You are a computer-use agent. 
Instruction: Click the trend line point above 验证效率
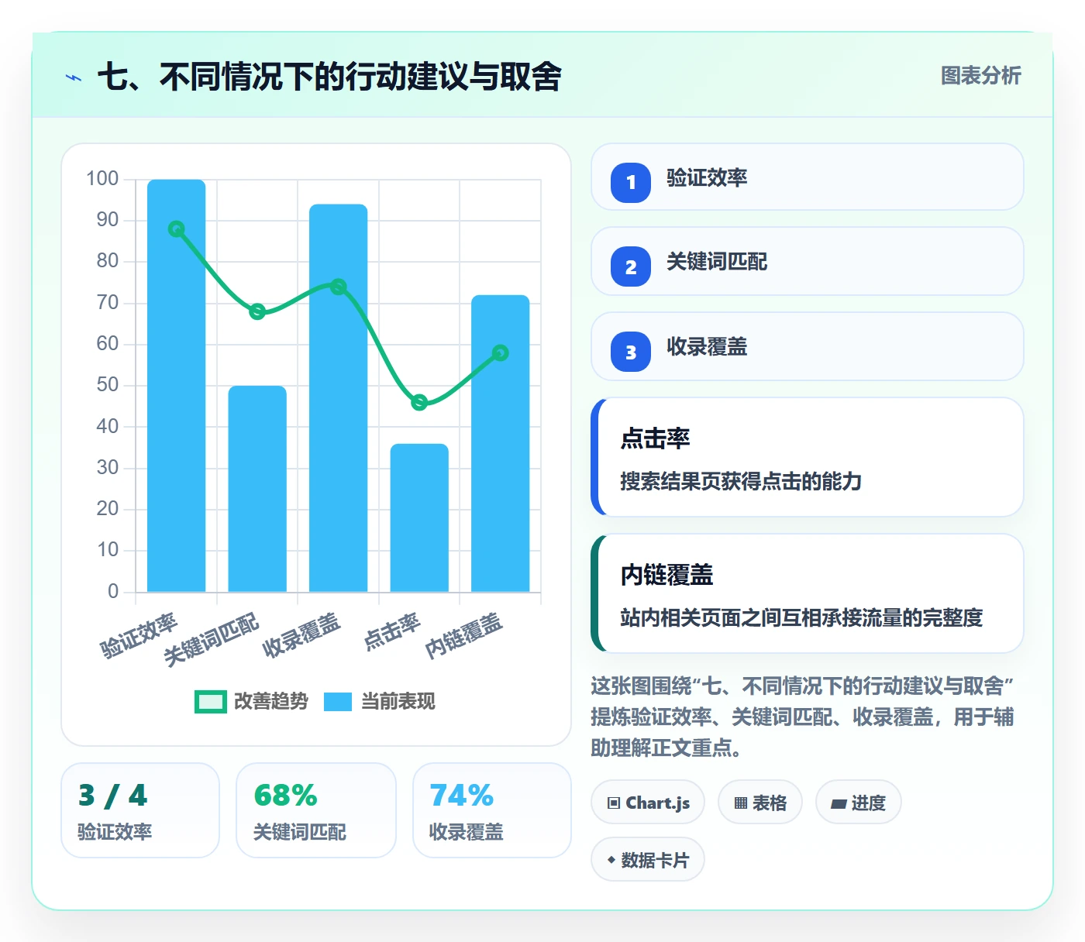pyautogui.click(x=177, y=229)
